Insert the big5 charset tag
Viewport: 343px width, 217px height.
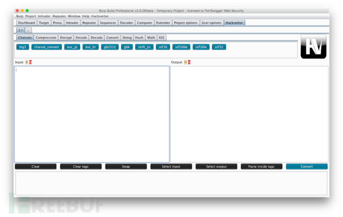[22, 47]
